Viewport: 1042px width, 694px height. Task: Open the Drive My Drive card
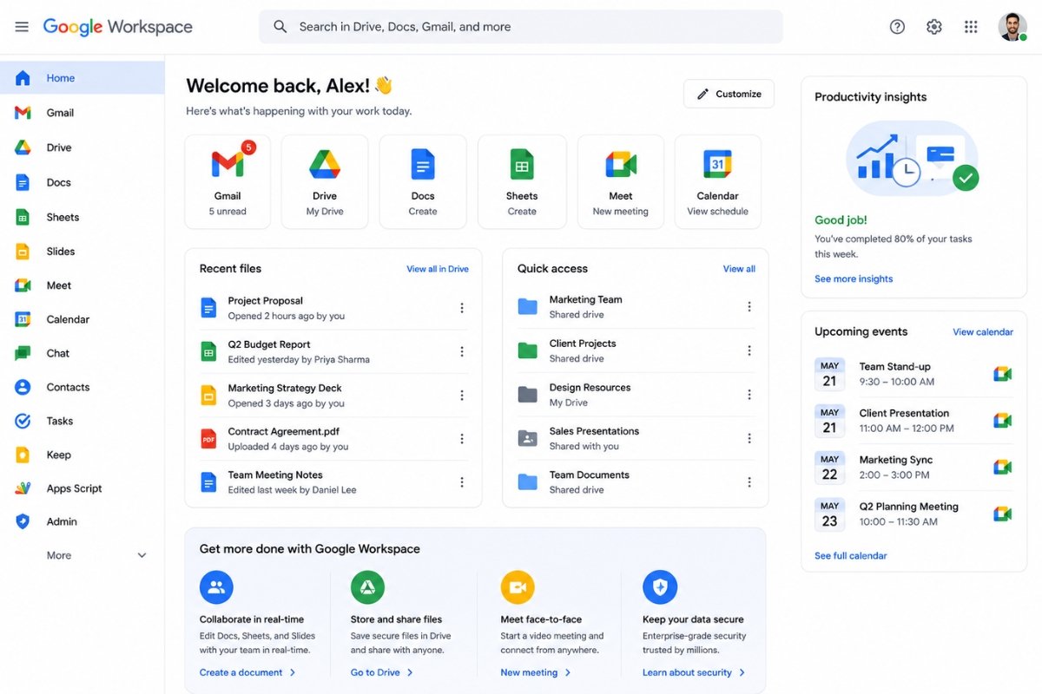(325, 181)
